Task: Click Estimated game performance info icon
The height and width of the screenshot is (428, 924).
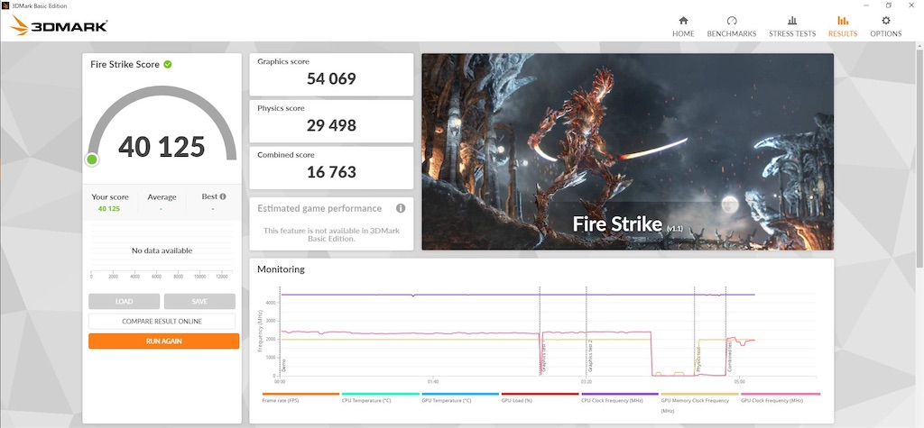Action: [x=401, y=208]
